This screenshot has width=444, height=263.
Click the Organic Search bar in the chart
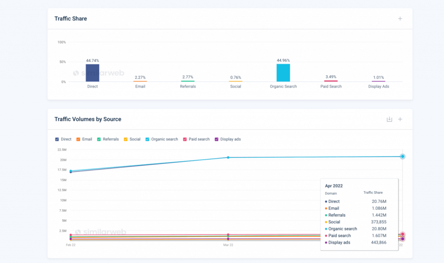(x=283, y=72)
